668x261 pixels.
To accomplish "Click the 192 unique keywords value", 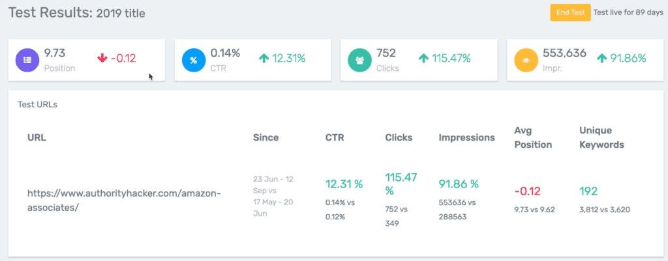I will (x=589, y=191).
